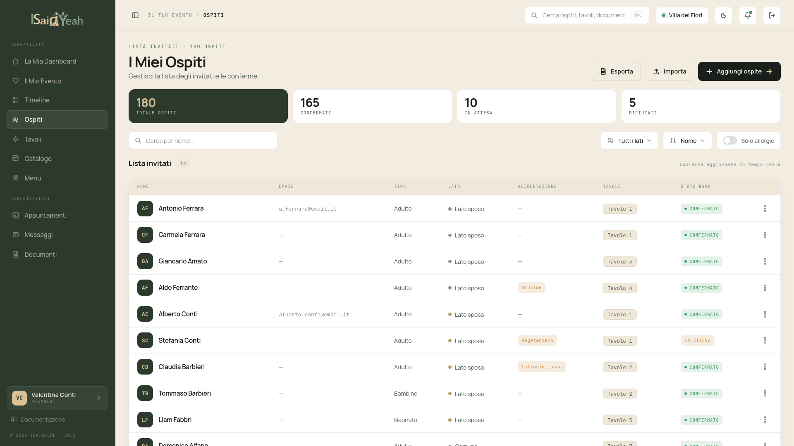Viewport: 794px width, 446px height.
Task: Open the three-dot menu for Antonio Ferrara
Action: point(765,209)
